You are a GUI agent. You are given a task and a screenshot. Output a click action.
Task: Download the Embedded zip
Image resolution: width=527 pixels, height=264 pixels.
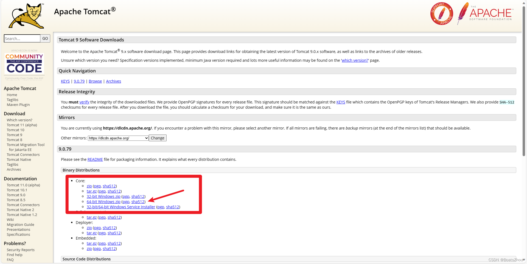[89, 249]
